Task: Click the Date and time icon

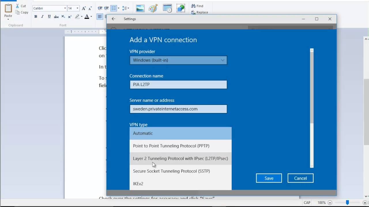Action: point(167,8)
